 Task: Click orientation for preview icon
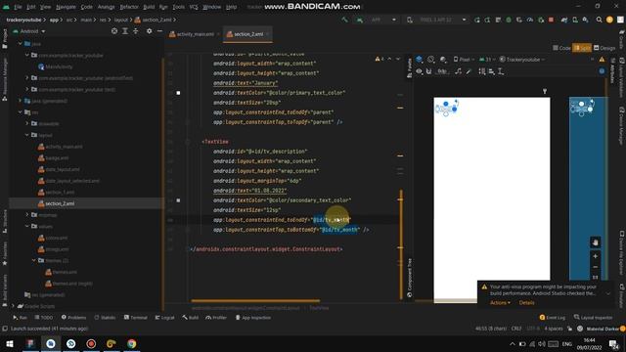tap(430, 60)
